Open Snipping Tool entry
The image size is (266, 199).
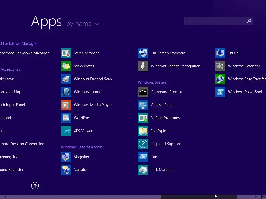(10, 157)
